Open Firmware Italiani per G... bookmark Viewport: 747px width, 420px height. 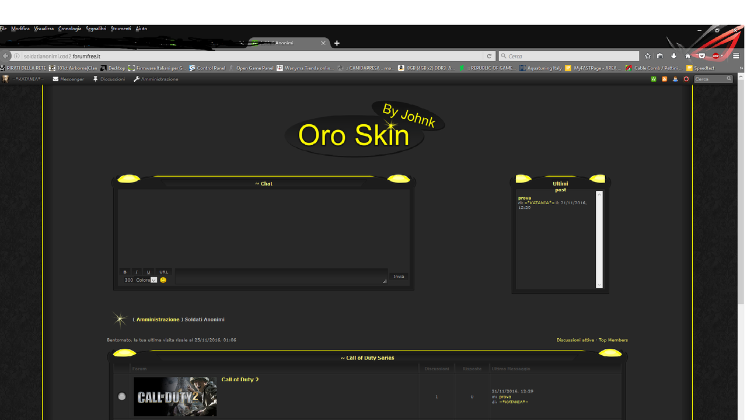coord(157,68)
